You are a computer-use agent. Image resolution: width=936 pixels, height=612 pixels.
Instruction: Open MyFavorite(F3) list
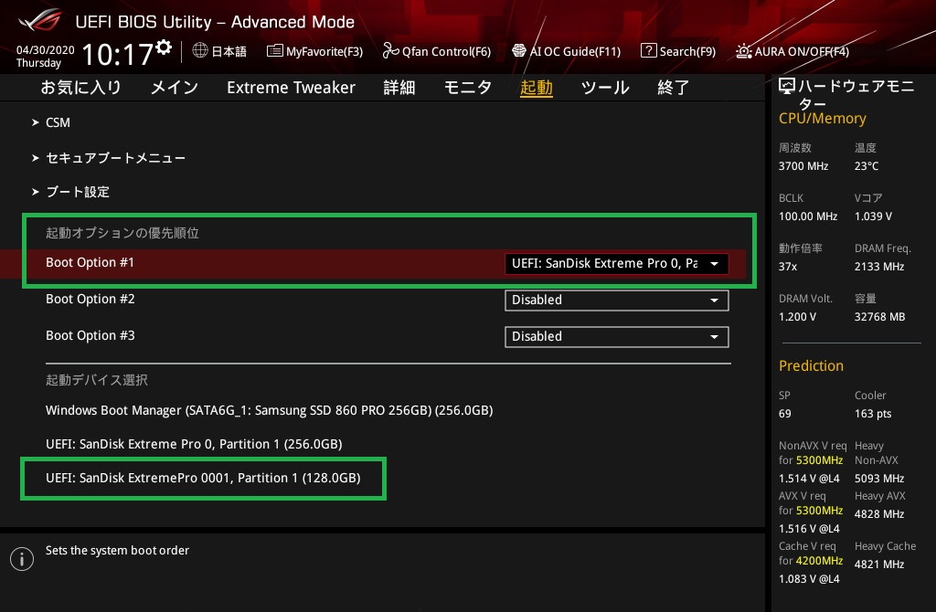coord(314,51)
